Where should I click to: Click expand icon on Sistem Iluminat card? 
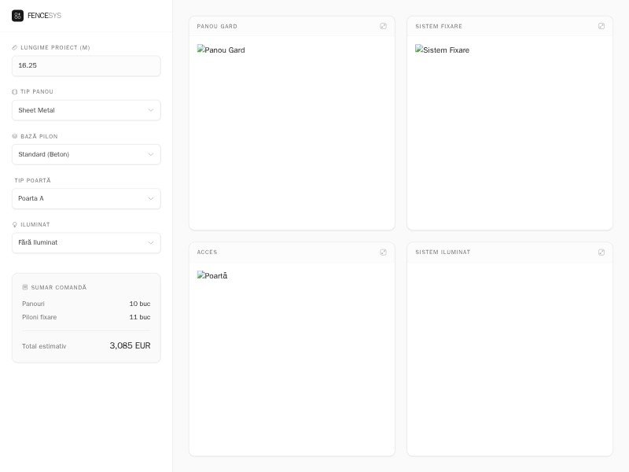tap(601, 253)
